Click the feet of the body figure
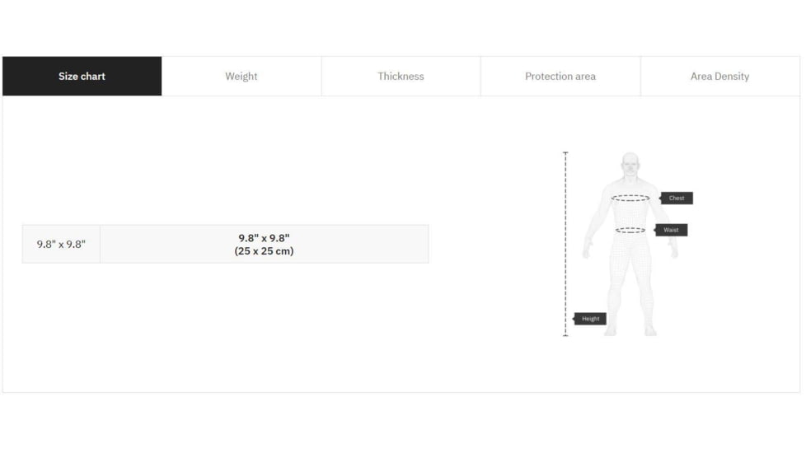The image size is (806, 453). 631,330
